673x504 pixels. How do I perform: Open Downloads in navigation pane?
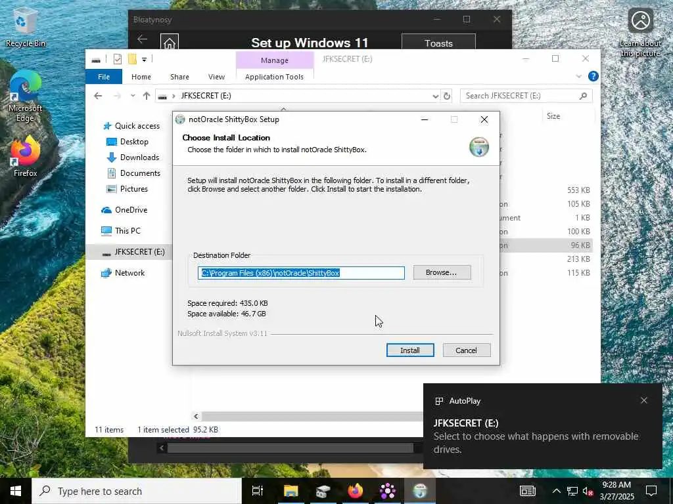pyautogui.click(x=133, y=157)
